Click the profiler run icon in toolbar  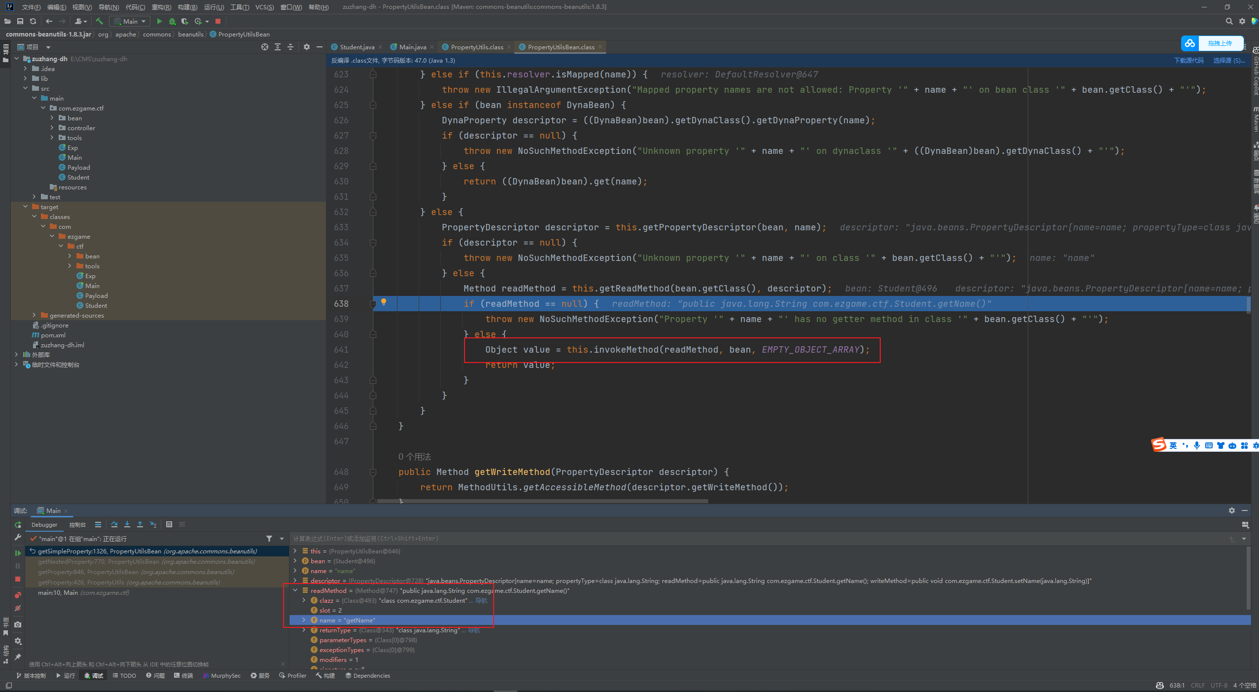(198, 21)
